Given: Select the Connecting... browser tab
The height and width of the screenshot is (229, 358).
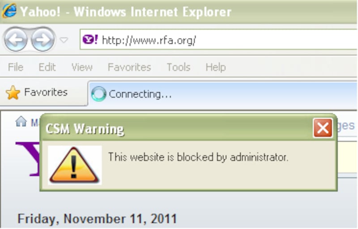Looking at the screenshot, I should 222,94.
